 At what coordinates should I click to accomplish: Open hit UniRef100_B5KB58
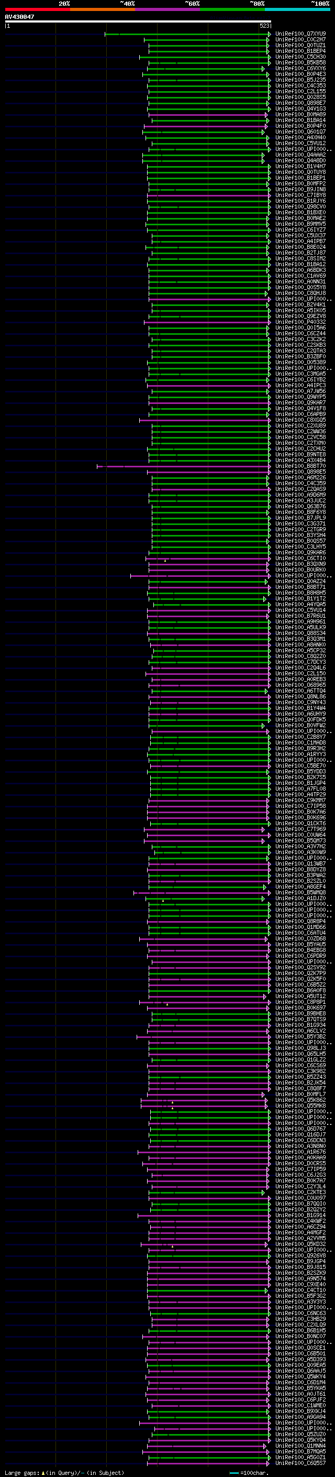coord(300,62)
